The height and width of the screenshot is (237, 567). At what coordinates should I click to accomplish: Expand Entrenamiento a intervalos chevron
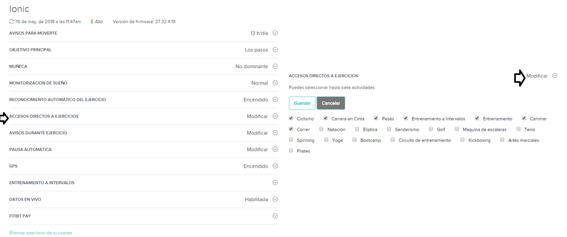[x=275, y=182]
